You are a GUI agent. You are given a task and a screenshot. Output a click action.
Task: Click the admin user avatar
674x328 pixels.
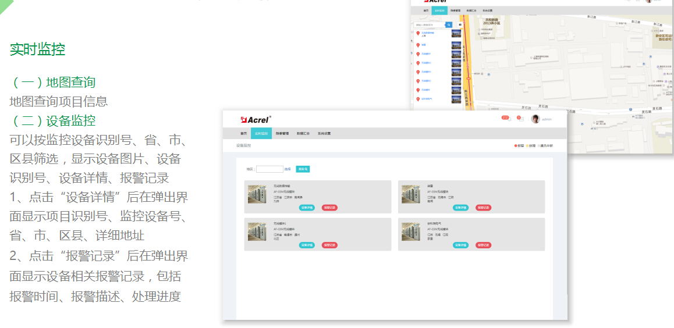(535, 119)
